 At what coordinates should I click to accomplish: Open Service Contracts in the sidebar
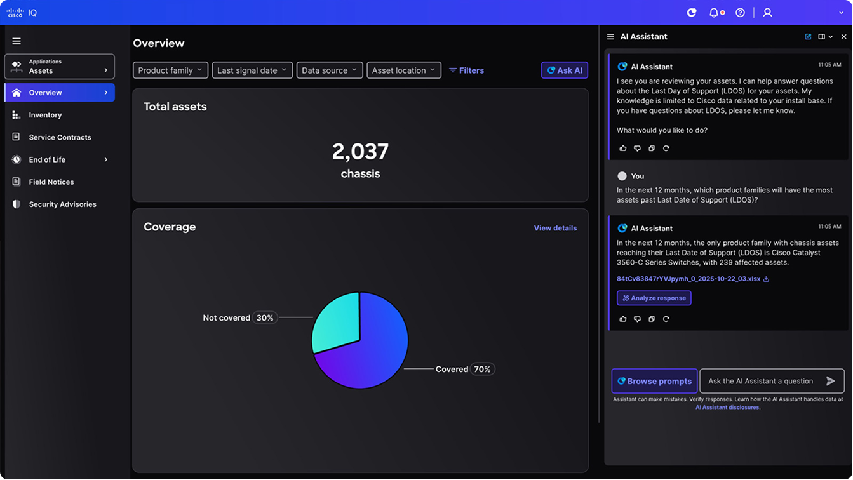point(60,137)
